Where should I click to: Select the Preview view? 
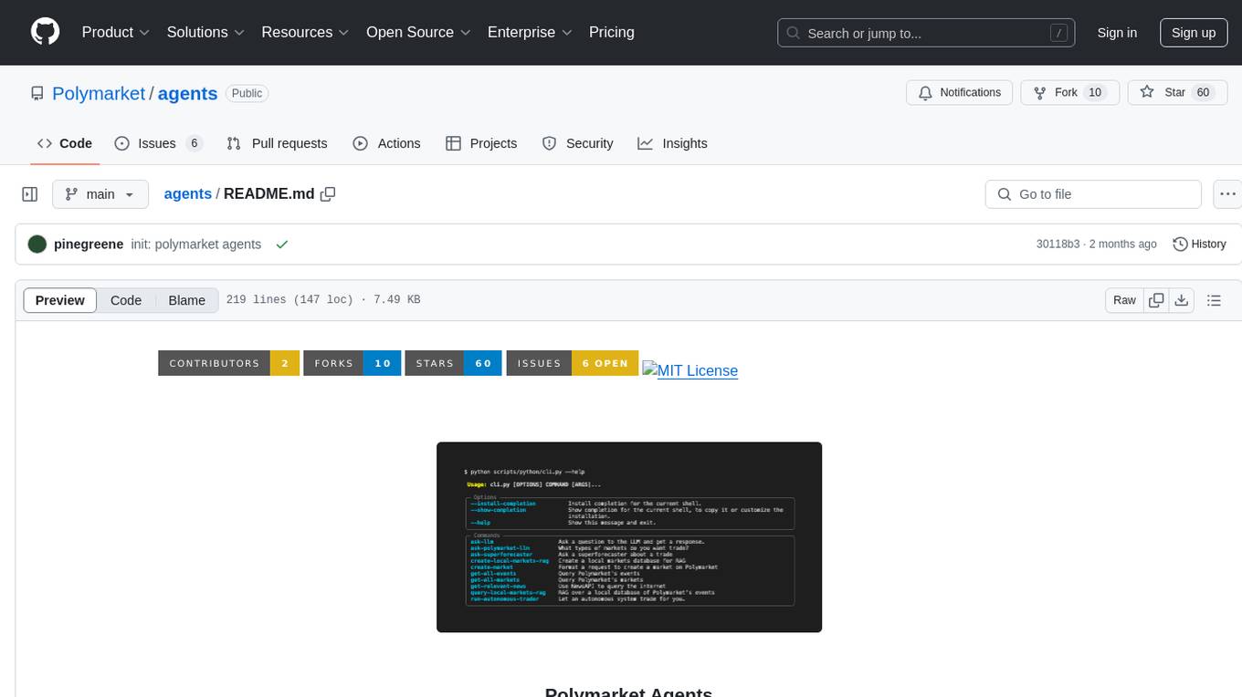pyautogui.click(x=60, y=300)
